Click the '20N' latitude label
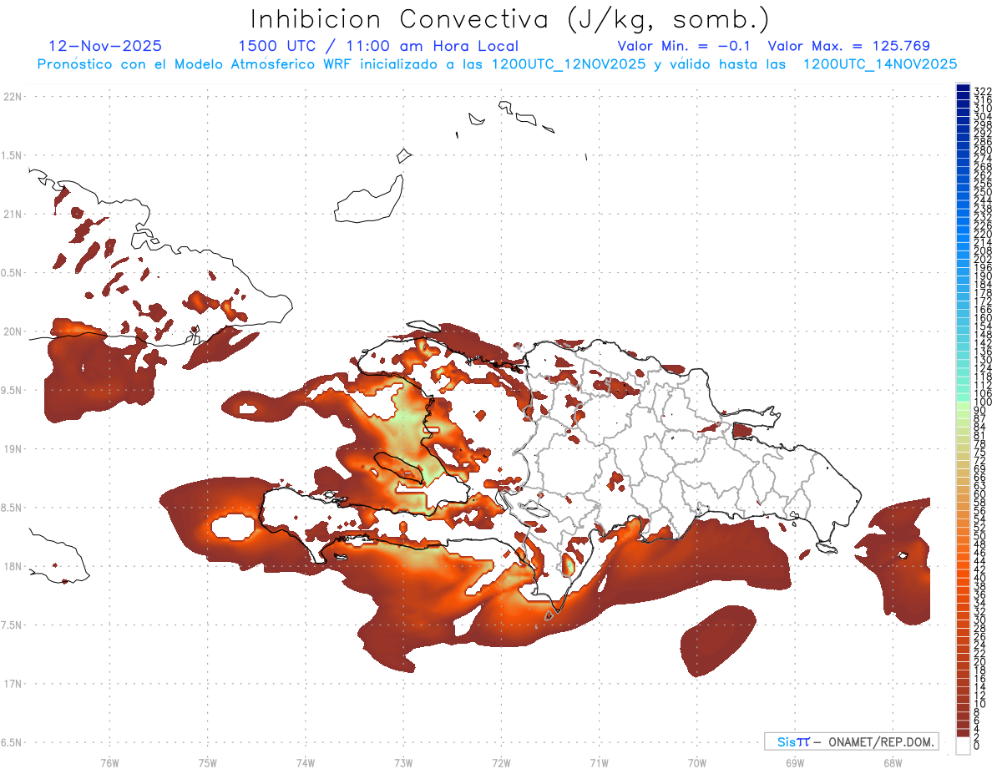 [x=13, y=331]
